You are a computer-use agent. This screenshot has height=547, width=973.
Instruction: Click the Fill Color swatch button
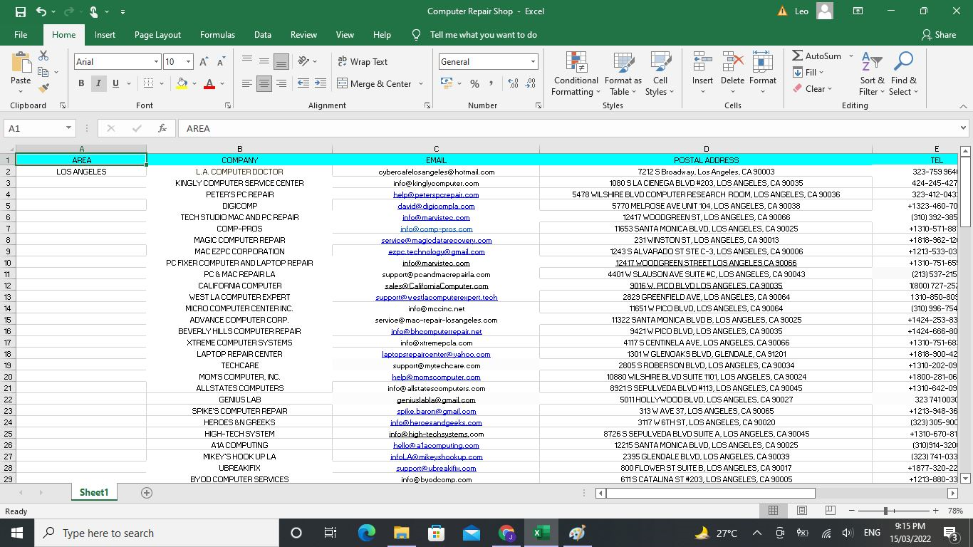coord(182,83)
